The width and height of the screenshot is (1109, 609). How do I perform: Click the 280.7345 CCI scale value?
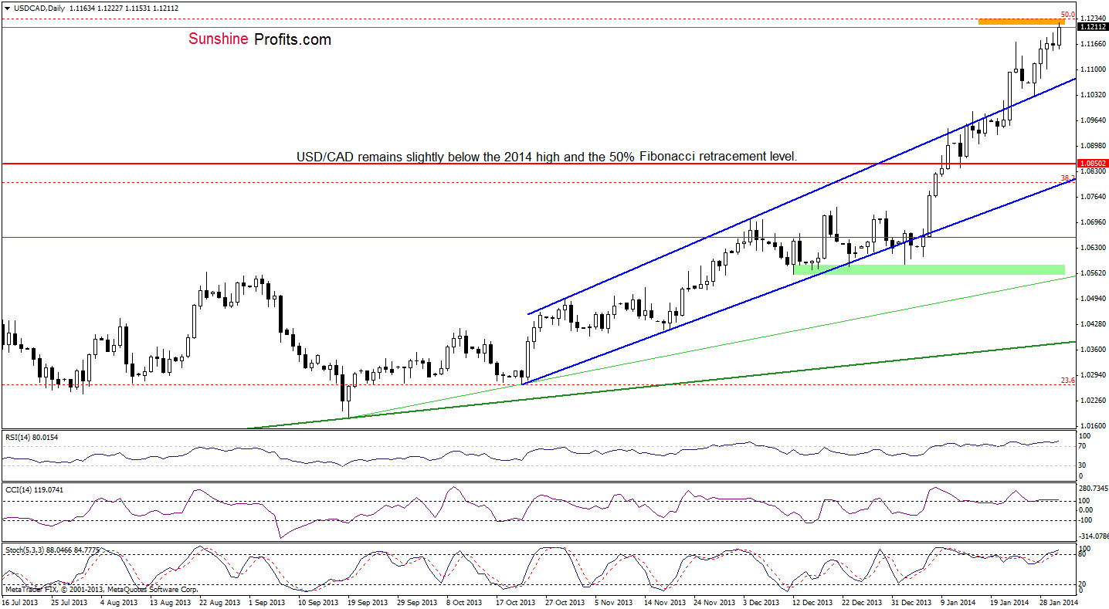1094,489
